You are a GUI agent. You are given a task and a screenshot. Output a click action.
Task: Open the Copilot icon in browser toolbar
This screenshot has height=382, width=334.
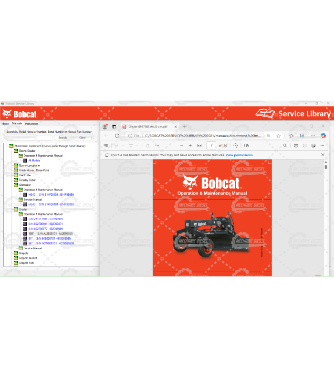point(323,136)
